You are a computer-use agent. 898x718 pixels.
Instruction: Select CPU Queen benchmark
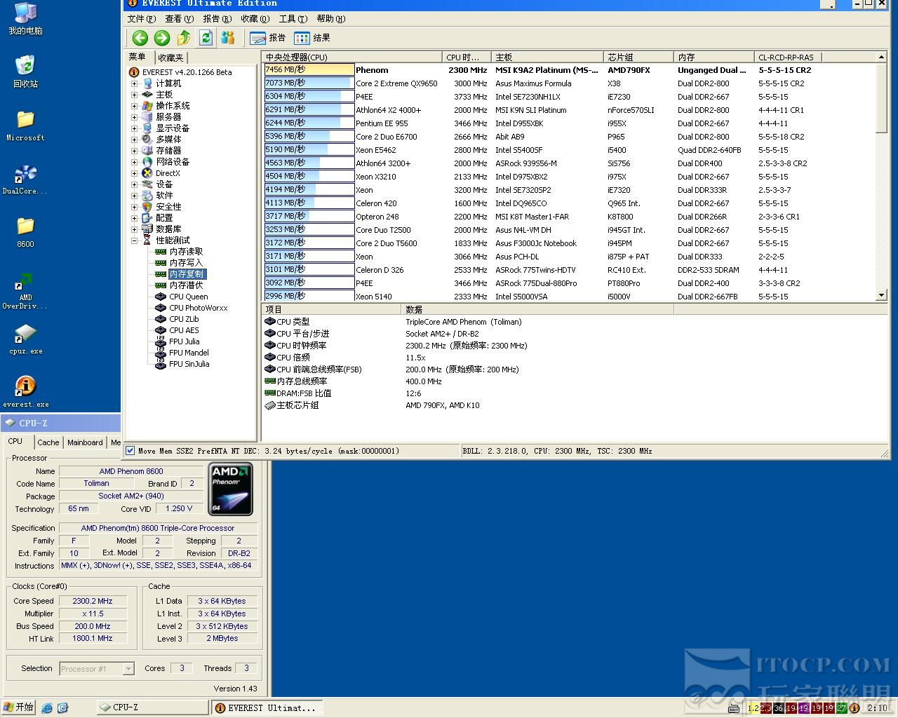188,297
